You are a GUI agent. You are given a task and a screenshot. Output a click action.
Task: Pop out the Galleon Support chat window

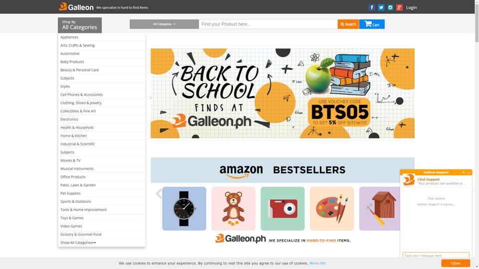pyautogui.click(x=463, y=172)
